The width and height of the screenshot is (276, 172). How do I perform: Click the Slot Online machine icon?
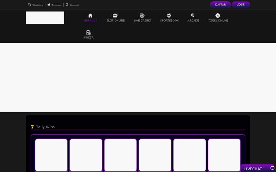coord(115,15)
